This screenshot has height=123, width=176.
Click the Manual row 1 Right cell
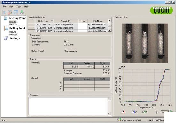tap(102, 83)
